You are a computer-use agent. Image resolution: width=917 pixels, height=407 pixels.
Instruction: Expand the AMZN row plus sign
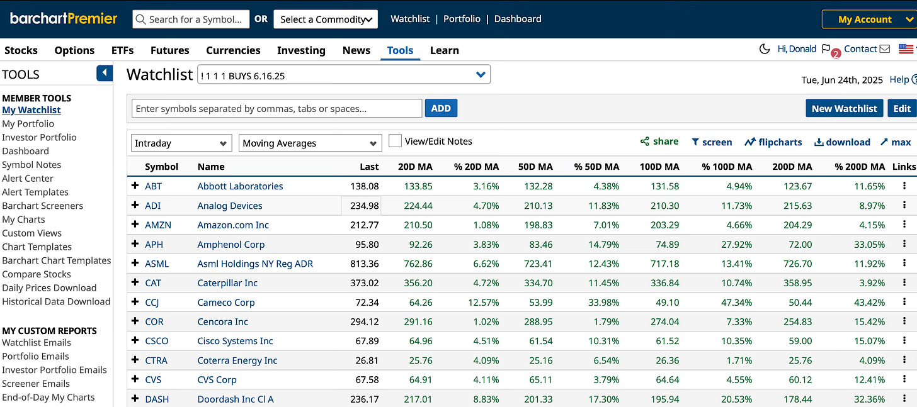coord(134,225)
